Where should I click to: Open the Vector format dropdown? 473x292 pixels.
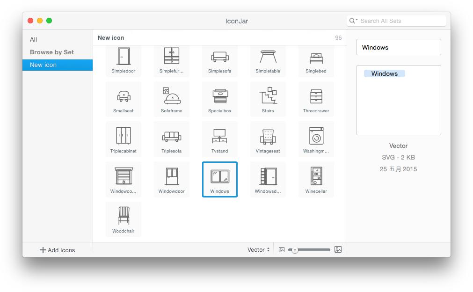click(x=258, y=250)
